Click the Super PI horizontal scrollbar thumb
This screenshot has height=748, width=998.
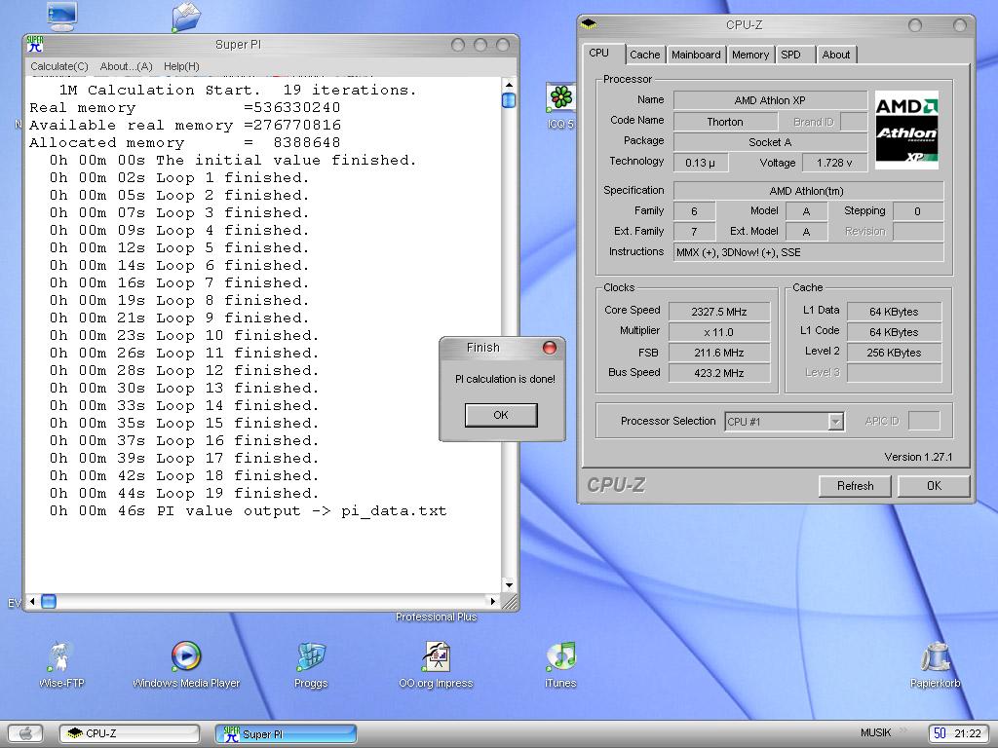(x=49, y=600)
